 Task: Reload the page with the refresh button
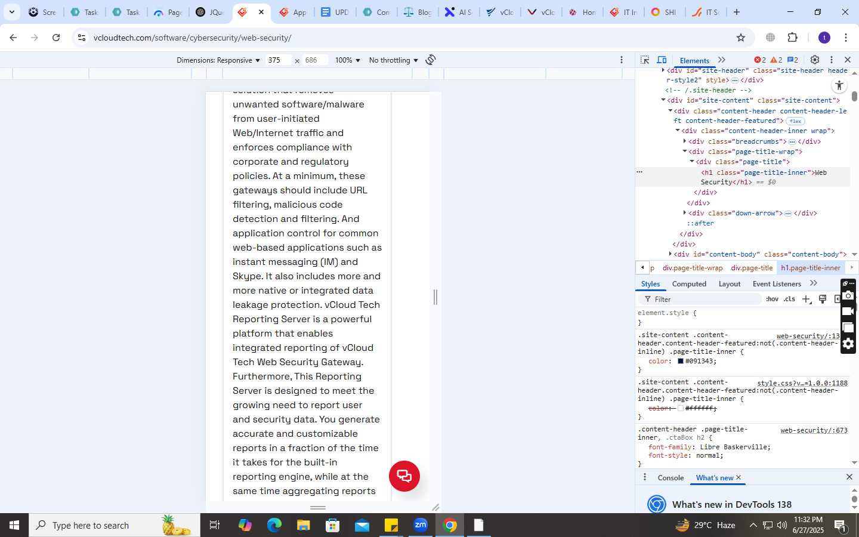coord(56,38)
